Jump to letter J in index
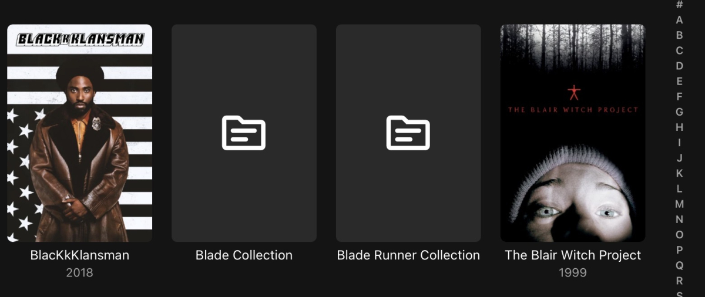The image size is (705, 297). [680, 158]
